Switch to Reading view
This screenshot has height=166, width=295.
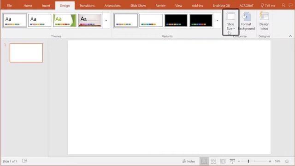point(223,161)
